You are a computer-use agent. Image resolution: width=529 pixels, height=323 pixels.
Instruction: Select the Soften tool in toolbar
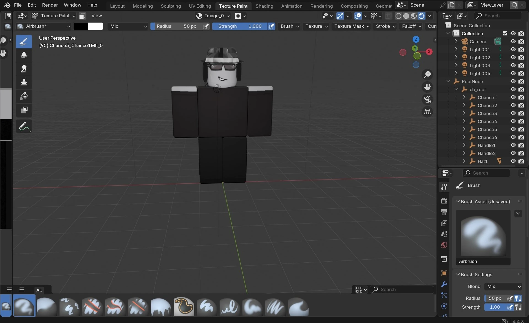[x=24, y=55]
